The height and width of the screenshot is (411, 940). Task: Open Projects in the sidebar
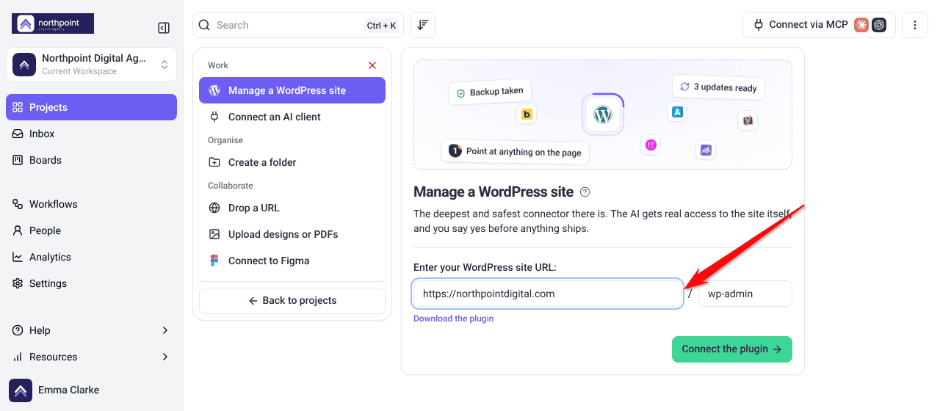point(91,107)
